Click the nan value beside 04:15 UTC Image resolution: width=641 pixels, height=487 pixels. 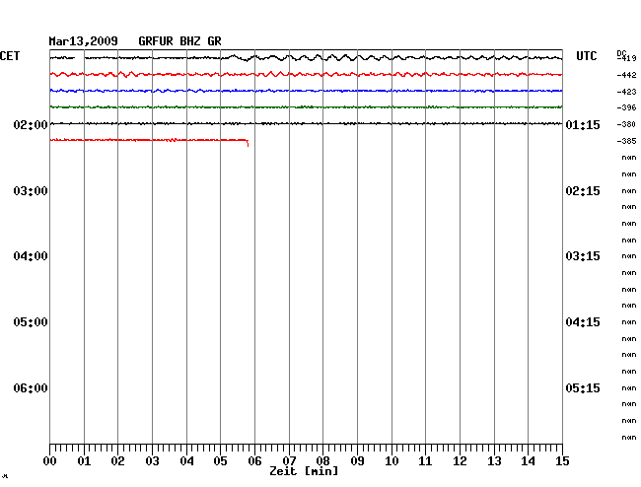[x=629, y=322]
